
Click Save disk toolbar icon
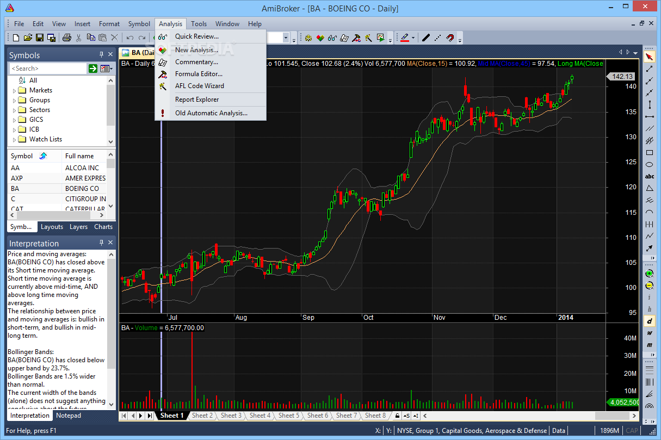coord(40,38)
